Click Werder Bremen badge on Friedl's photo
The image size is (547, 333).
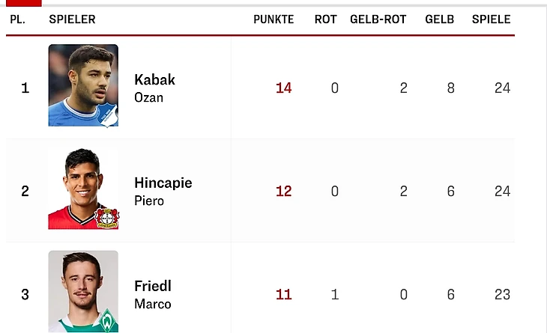[107, 323]
